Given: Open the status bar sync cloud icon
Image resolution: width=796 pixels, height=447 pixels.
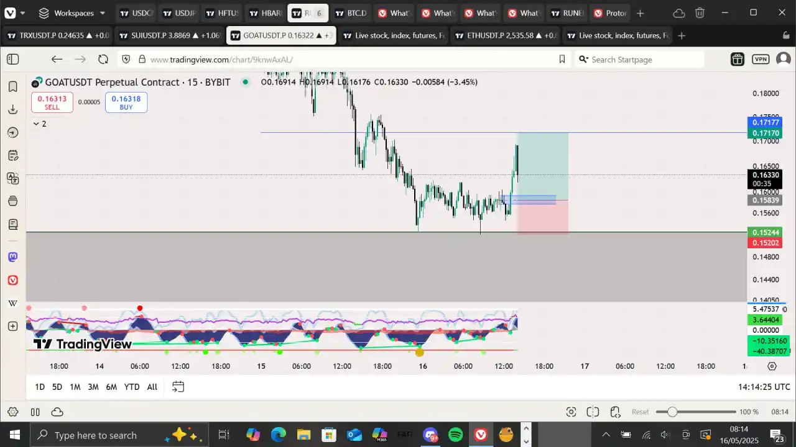Looking at the screenshot, I should (x=57, y=412).
